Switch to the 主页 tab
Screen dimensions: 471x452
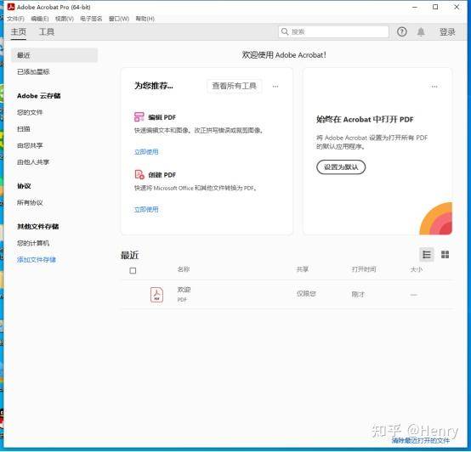point(19,31)
